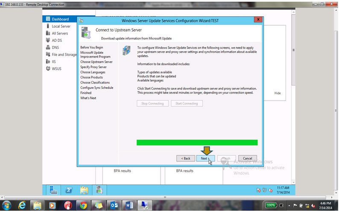
Task: Open the media player taskbar icon
Action: 53,205
